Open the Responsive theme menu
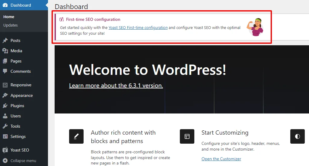Viewport: 309px width, 166px height. 24,85
